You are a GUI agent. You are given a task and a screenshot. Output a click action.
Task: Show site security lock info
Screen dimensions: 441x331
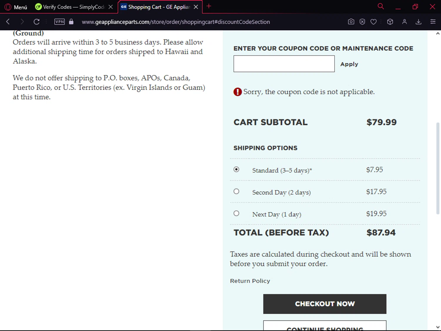coord(71,21)
